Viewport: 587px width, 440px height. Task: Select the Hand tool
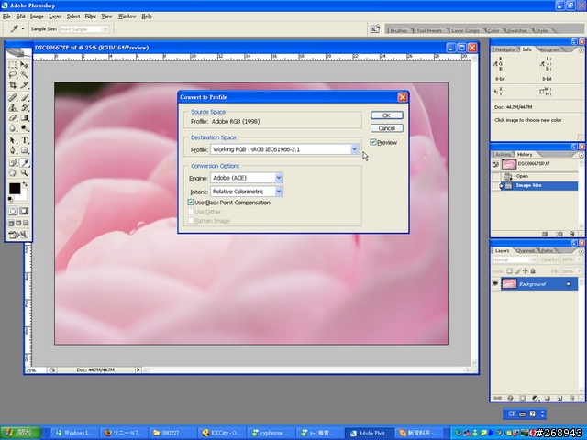12,173
